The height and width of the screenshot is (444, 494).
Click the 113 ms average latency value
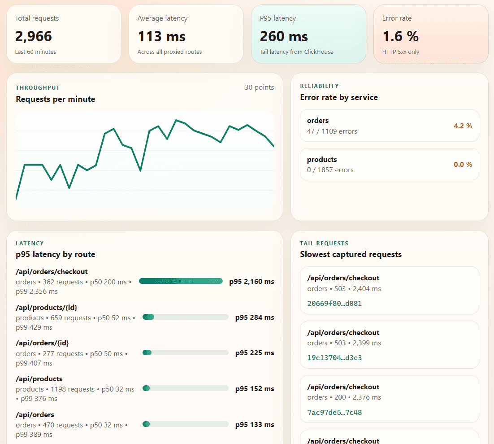coord(162,37)
